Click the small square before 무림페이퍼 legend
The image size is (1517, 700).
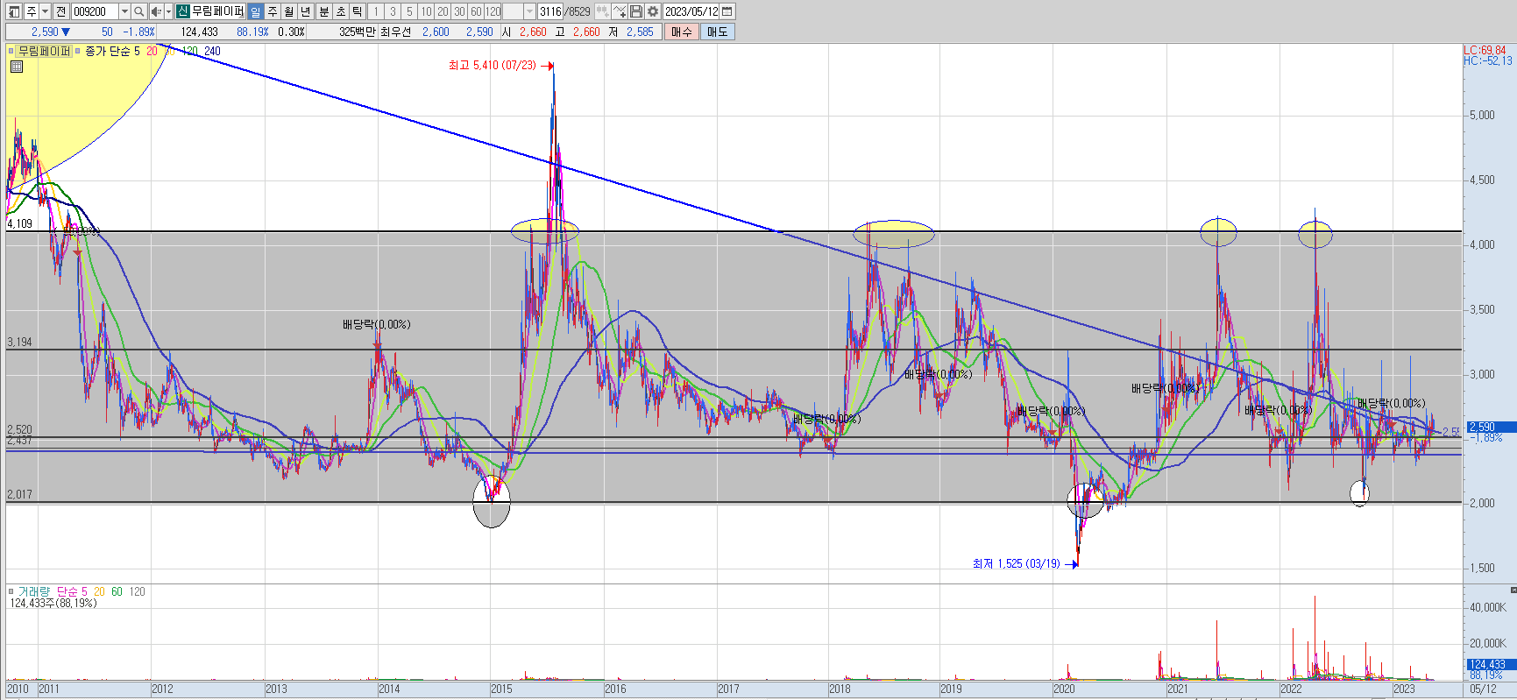coord(11,52)
